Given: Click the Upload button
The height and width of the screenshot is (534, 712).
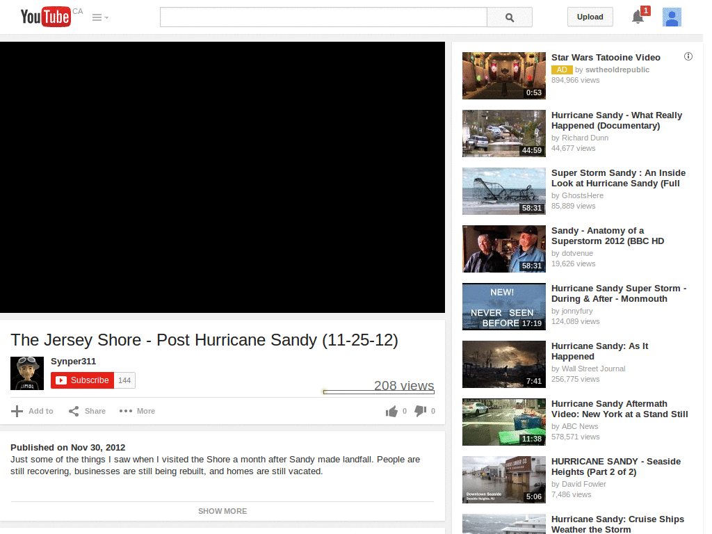Looking at the screenshot, I should pyautogui.click(x=590, y=17).
